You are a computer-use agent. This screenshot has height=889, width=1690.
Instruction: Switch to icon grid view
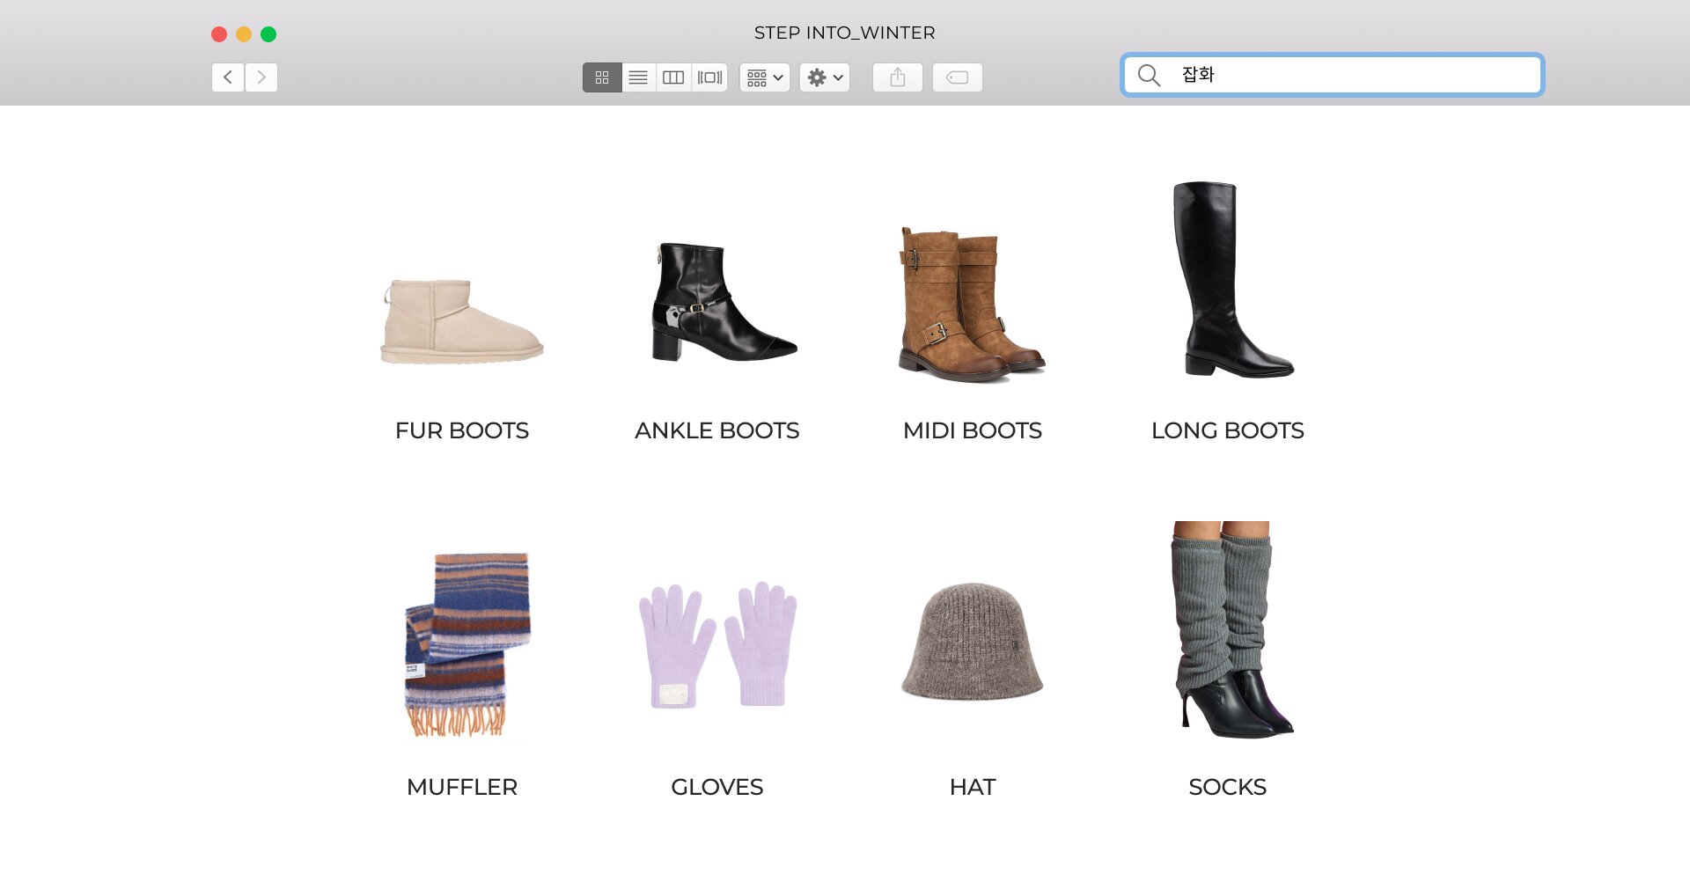point(602,77)
